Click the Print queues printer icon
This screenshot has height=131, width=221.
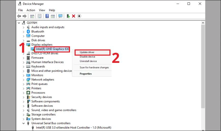click(28, 84)
